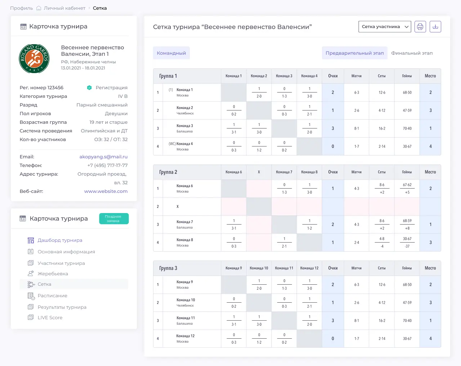Click the card icon beside the top Карточка турнира
This screenshot has height=366, width=461.
click(23, 27)
